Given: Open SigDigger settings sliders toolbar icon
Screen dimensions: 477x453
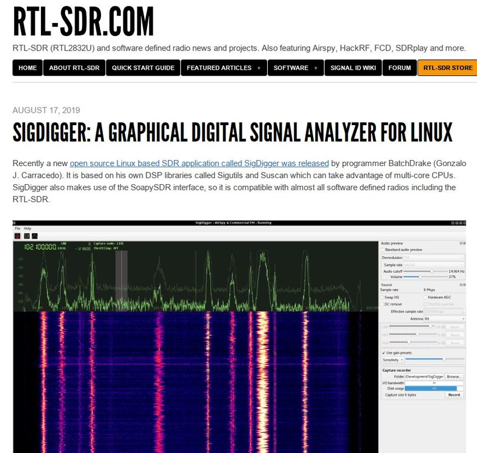Looking at the screenshot, I should [x=27, y=236].
